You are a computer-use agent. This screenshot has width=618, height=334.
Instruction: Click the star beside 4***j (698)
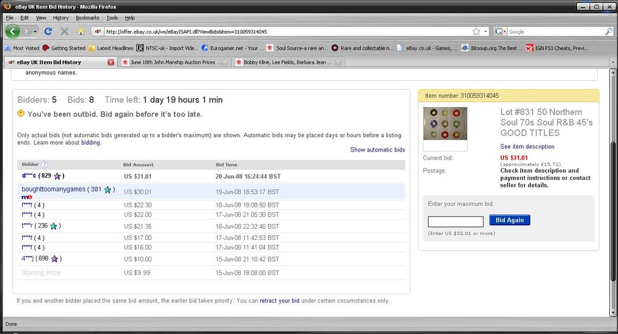[54, 259]
